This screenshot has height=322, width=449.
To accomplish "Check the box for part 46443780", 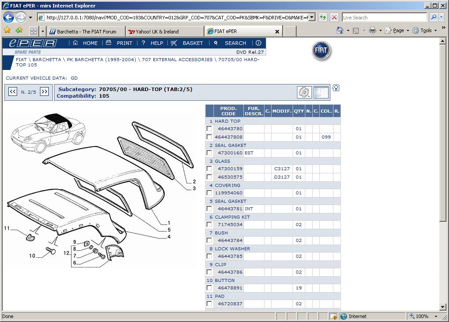I will point(209,128).
